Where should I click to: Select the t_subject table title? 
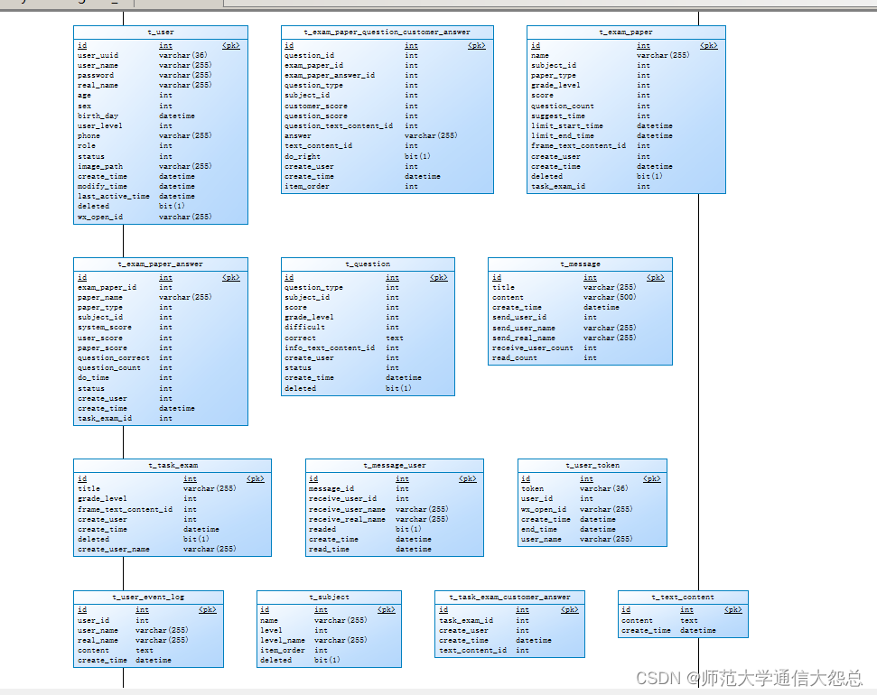click(x=329, y=598)
